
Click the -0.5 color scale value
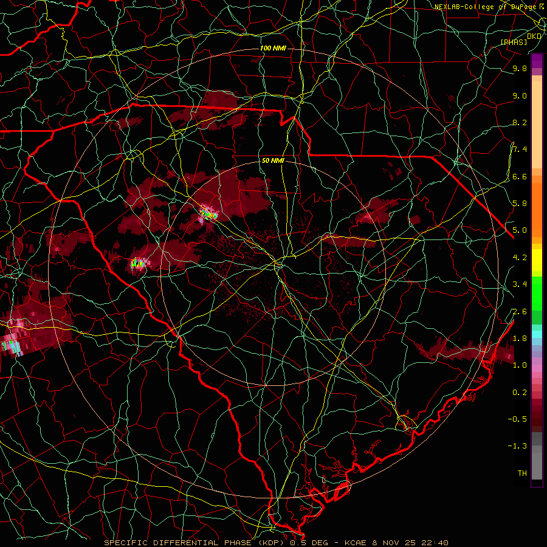pos(517,419)
